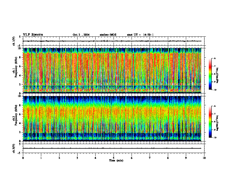The image size is (230, 177).
Task: Select the "start UT = 14:50: 1" text
Action: click(x=140, y=35)
